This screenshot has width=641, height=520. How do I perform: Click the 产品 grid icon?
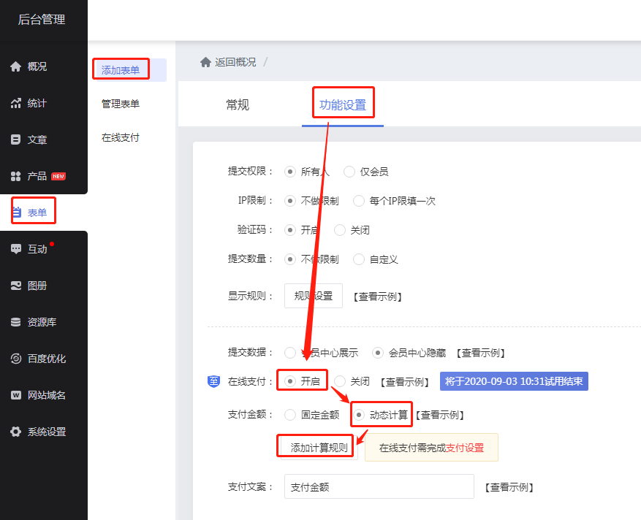click(15, 176)
